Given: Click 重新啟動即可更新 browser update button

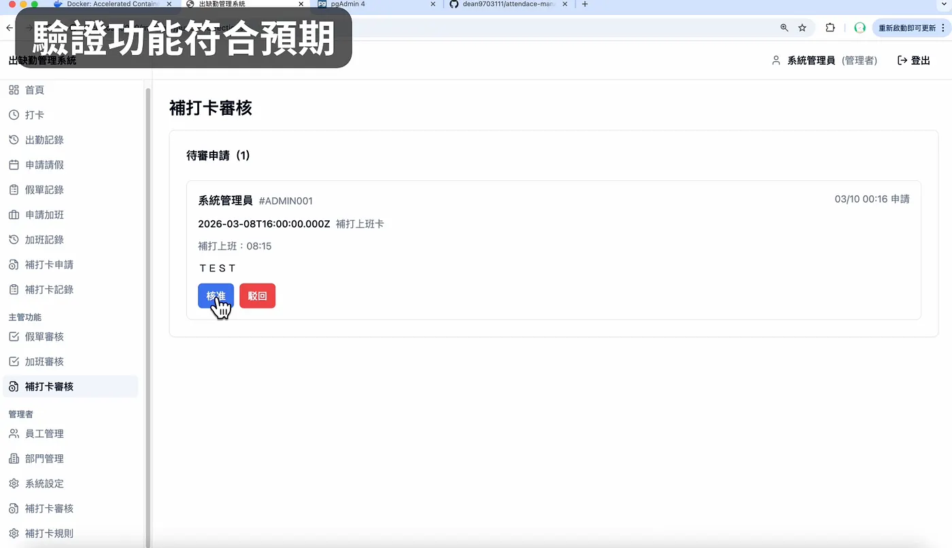Looking at the screenshot, I should click(907, 28).
